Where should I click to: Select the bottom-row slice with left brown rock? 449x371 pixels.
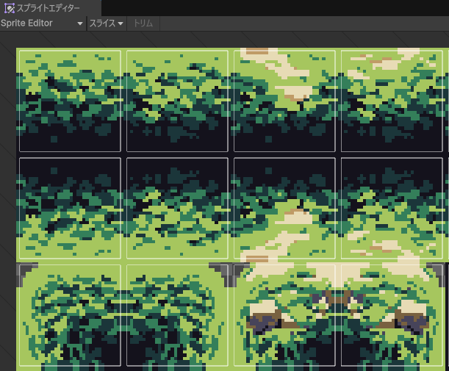284,315
